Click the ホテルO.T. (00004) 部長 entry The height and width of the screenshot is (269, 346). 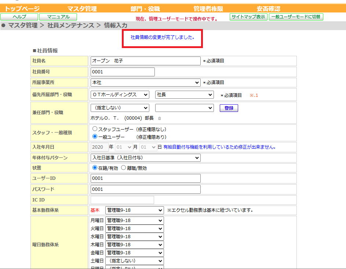pyautogui.click(x=122, y=118)
